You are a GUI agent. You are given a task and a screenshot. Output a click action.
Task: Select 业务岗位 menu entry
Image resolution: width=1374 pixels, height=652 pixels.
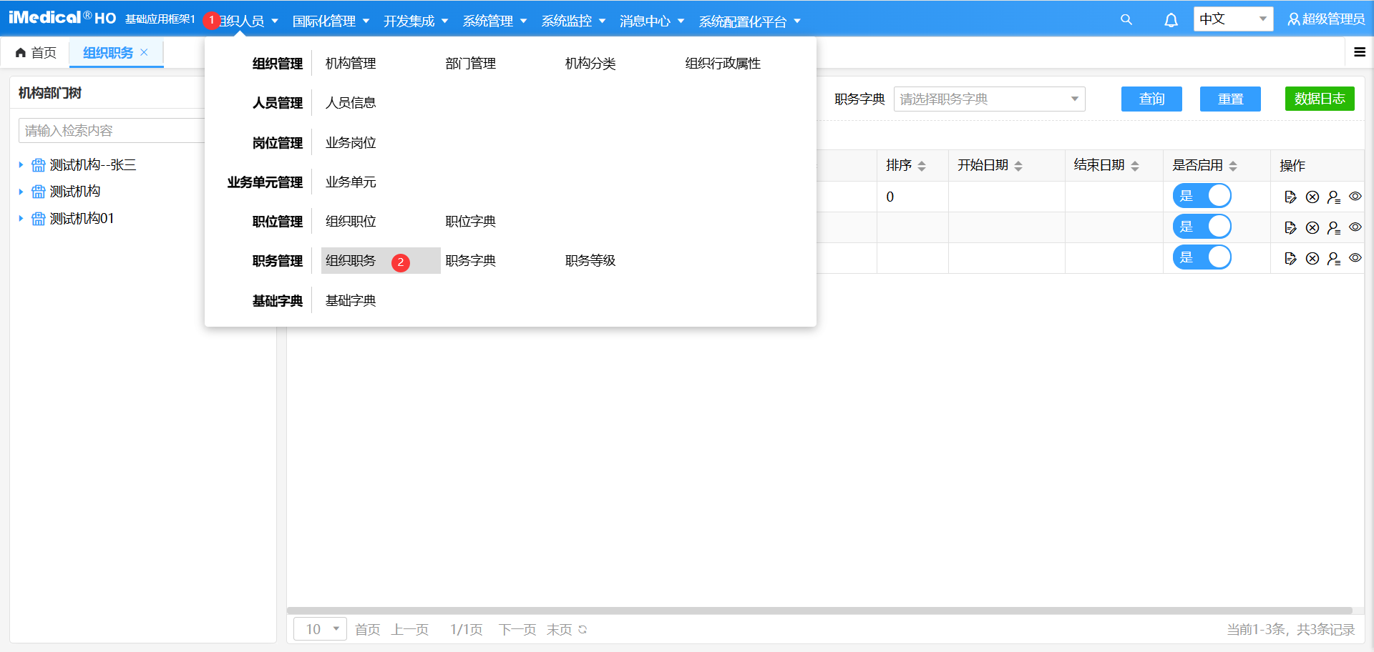point(351,143)
